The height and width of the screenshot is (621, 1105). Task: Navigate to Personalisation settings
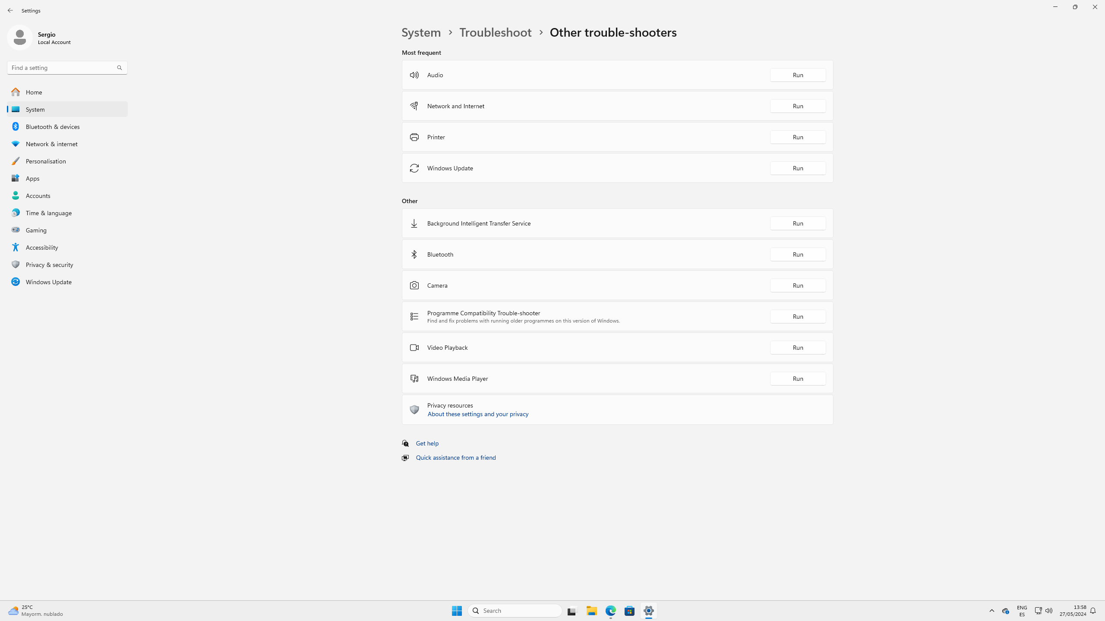coord(67,161)
